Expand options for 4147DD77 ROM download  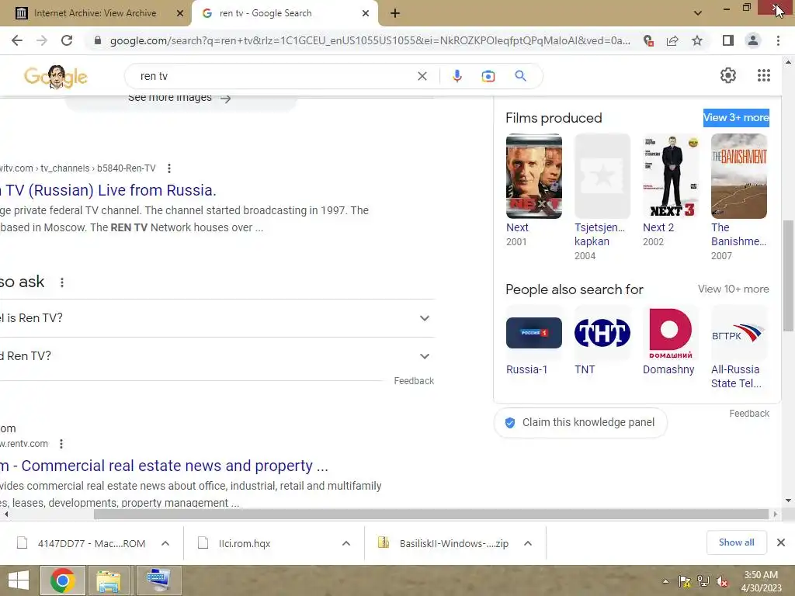(x=165, y=544)
